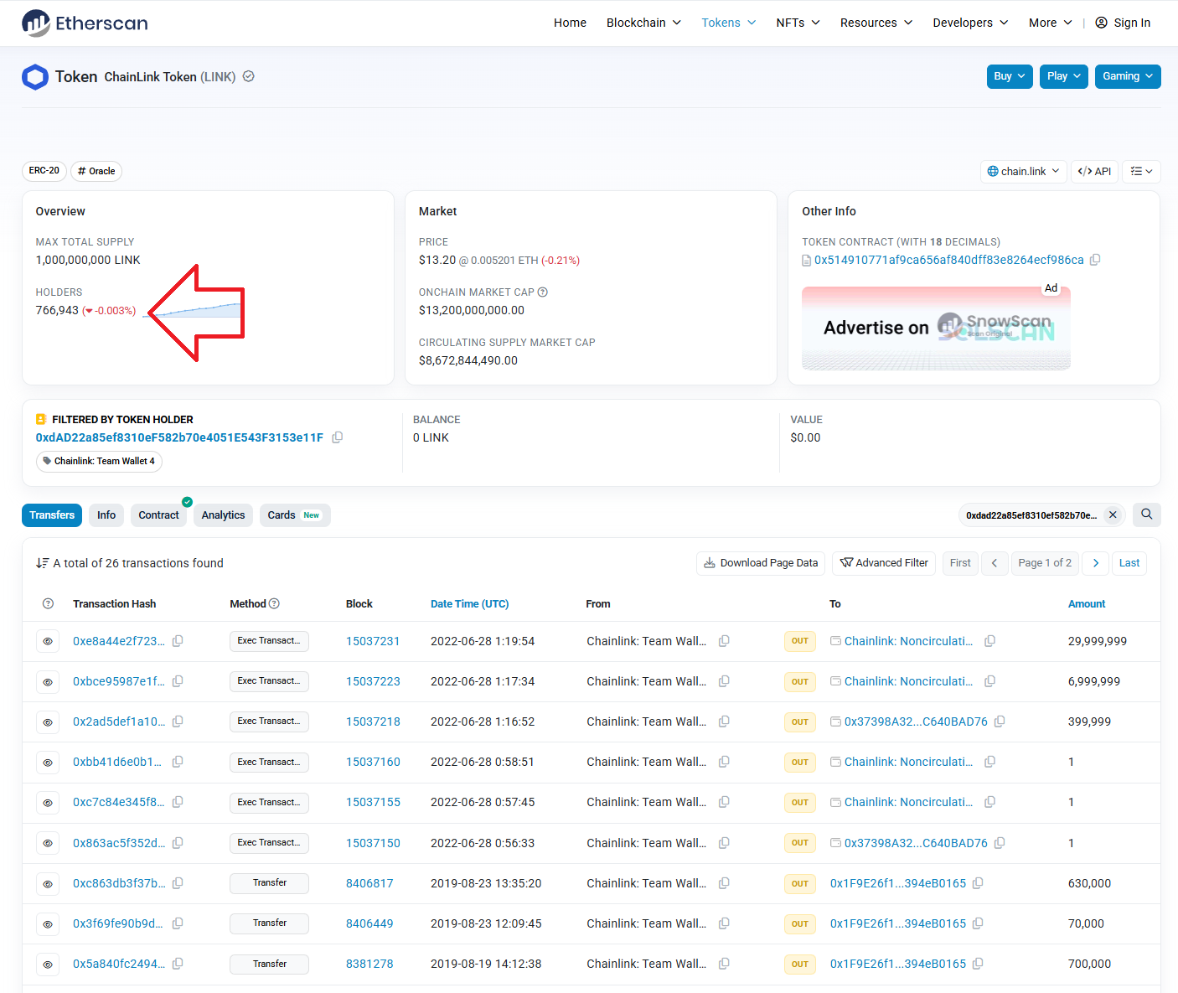
Task: Copy To address in the 29,999,999 row
Action: coord(989,641)
